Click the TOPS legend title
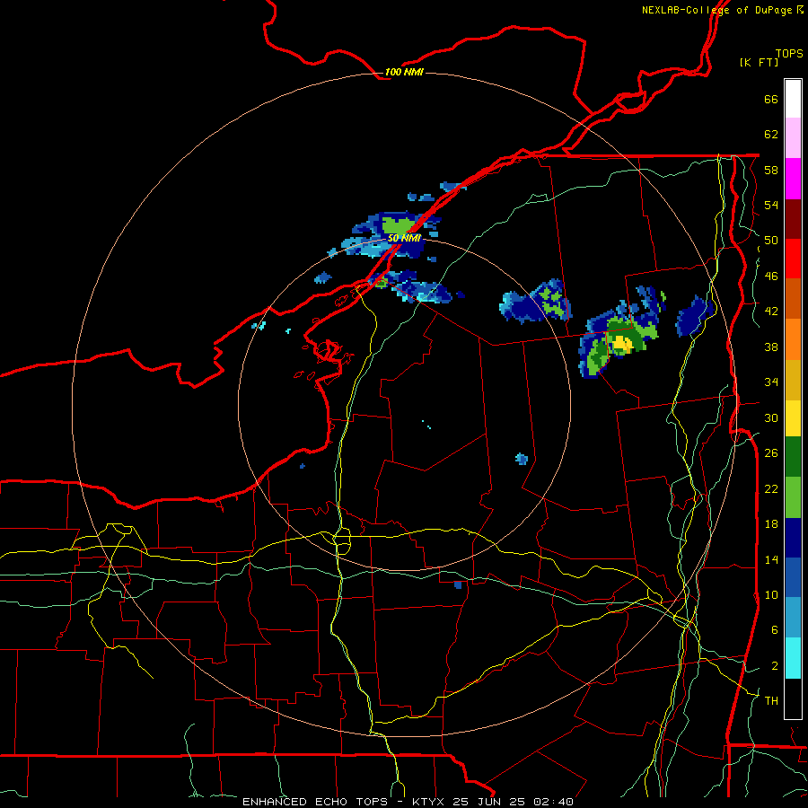808x808 pixels. click(789, 53)
